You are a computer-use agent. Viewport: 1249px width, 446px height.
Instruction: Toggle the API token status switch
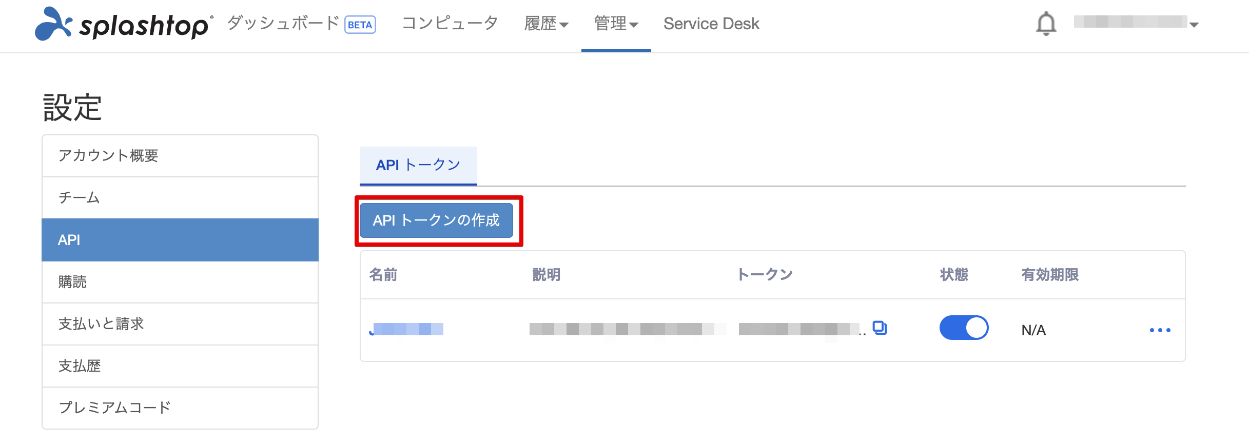(963, 328)
